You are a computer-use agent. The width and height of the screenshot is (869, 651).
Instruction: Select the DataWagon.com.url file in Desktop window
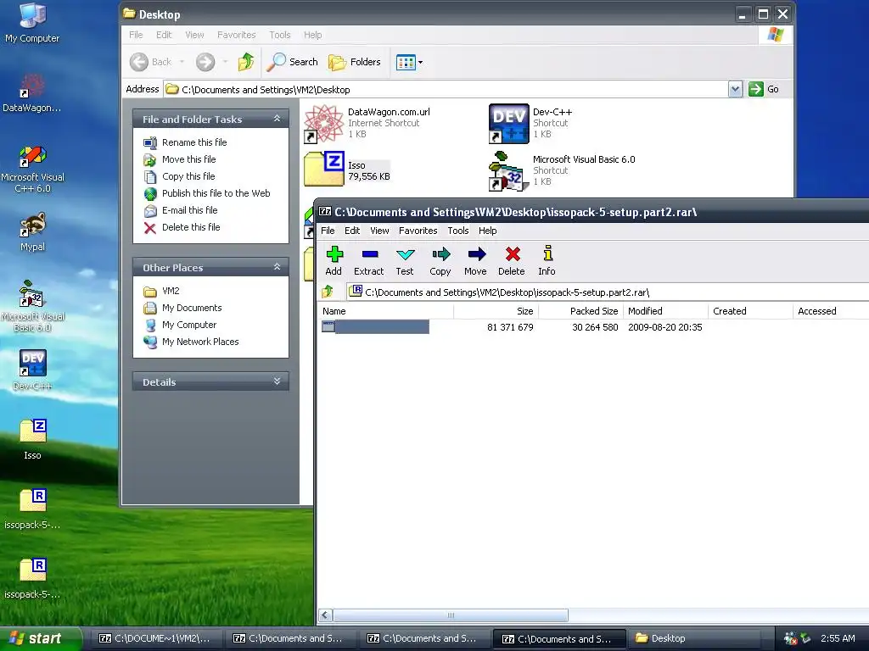(367, 123)
